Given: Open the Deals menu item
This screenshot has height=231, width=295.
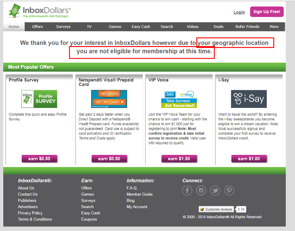Looking at the screenshot, I should click(x=218, y=27).
